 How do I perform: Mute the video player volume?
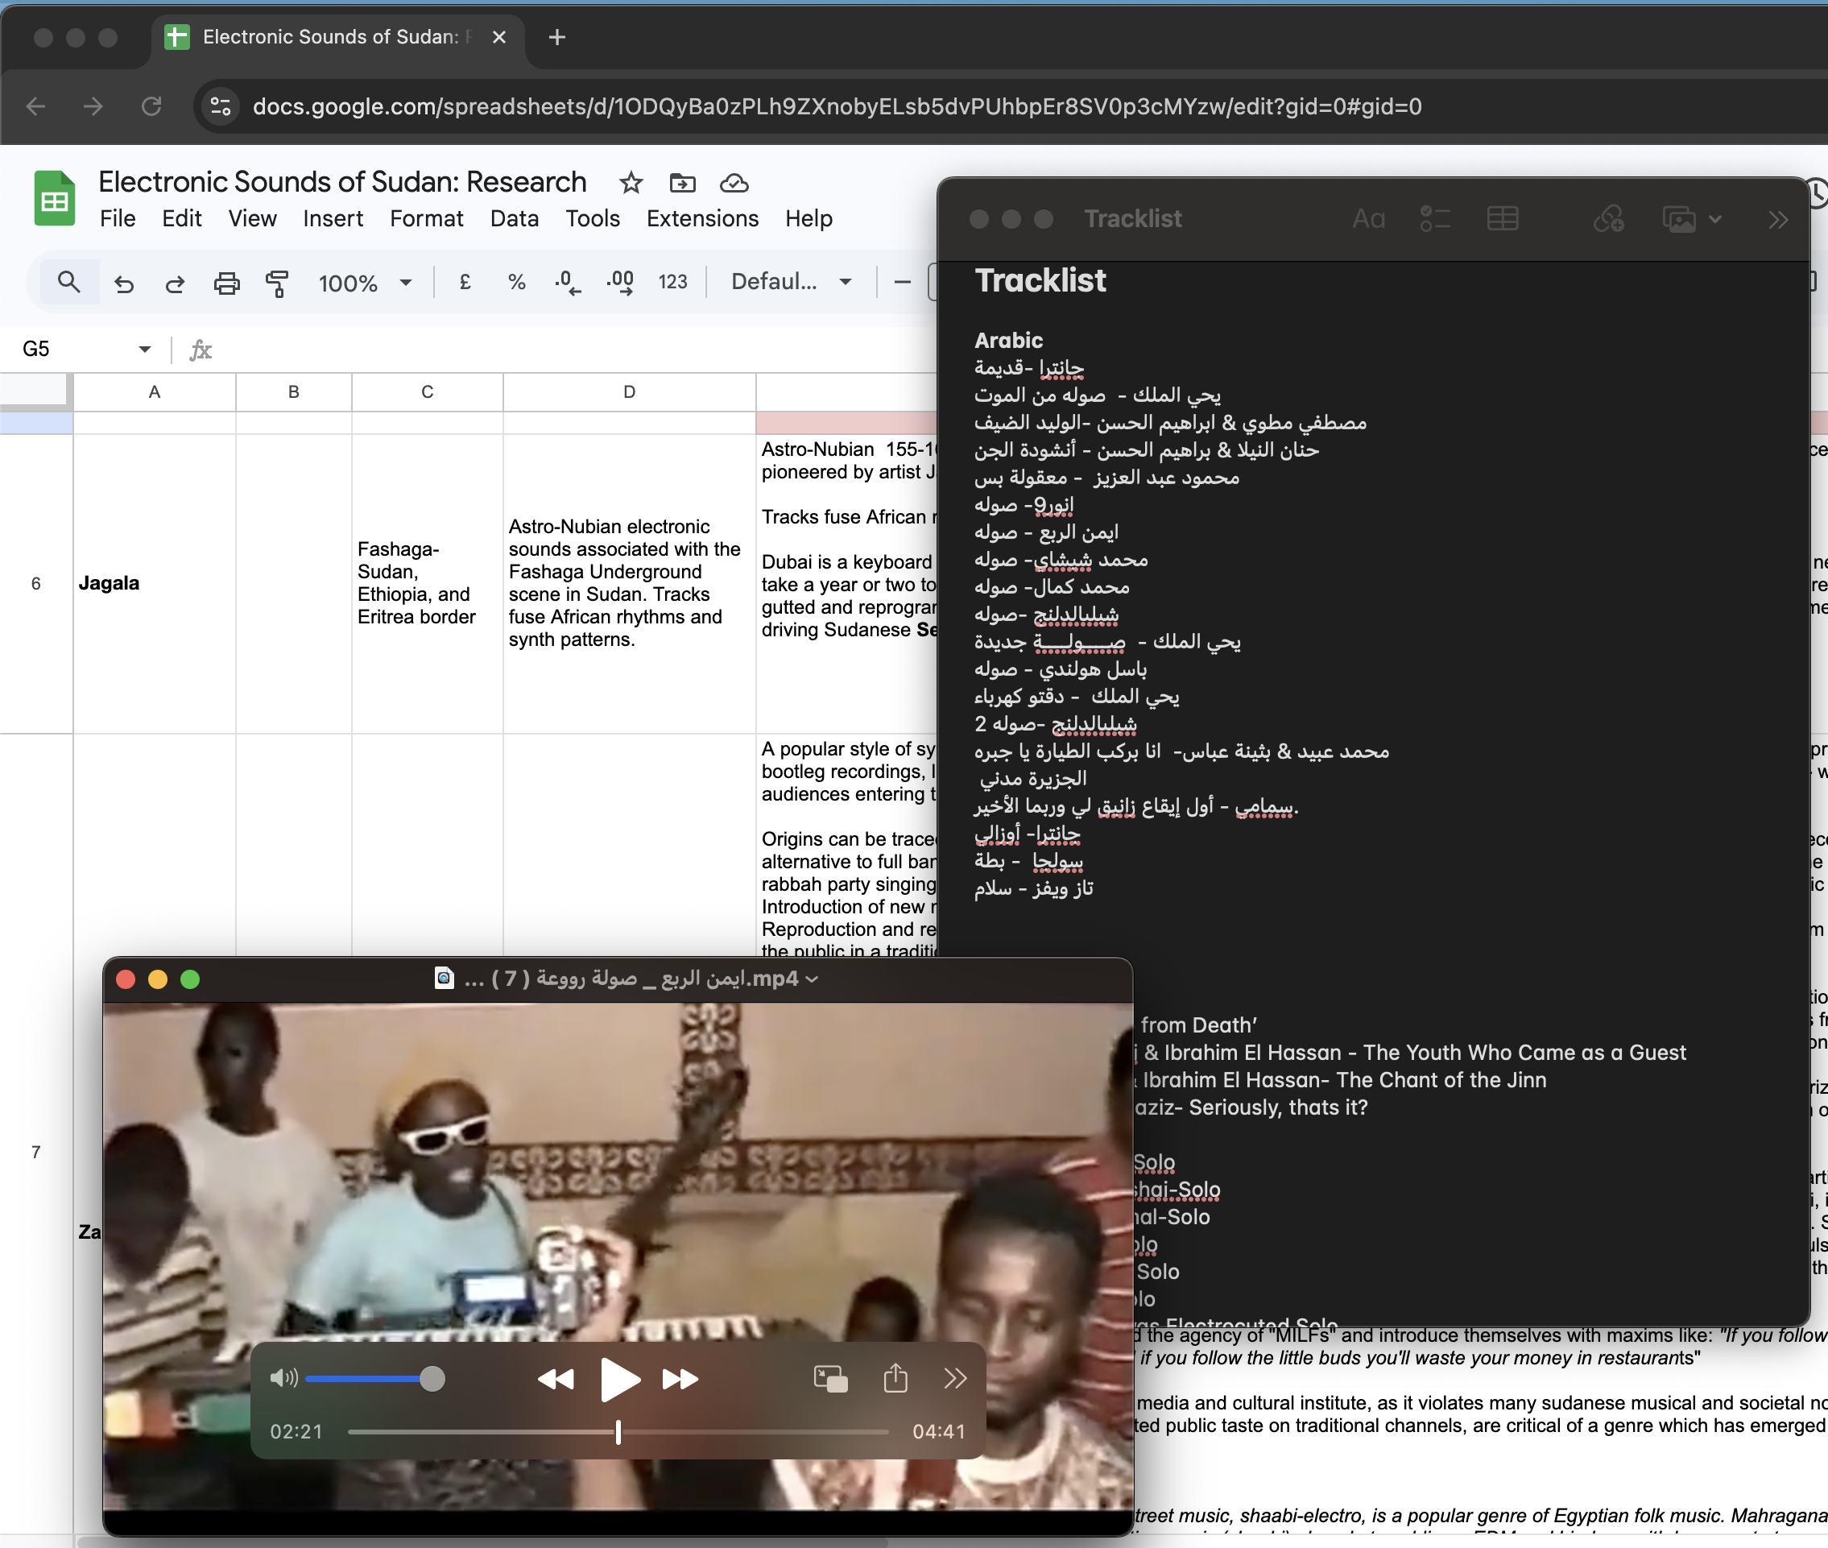click(283, 1378)
